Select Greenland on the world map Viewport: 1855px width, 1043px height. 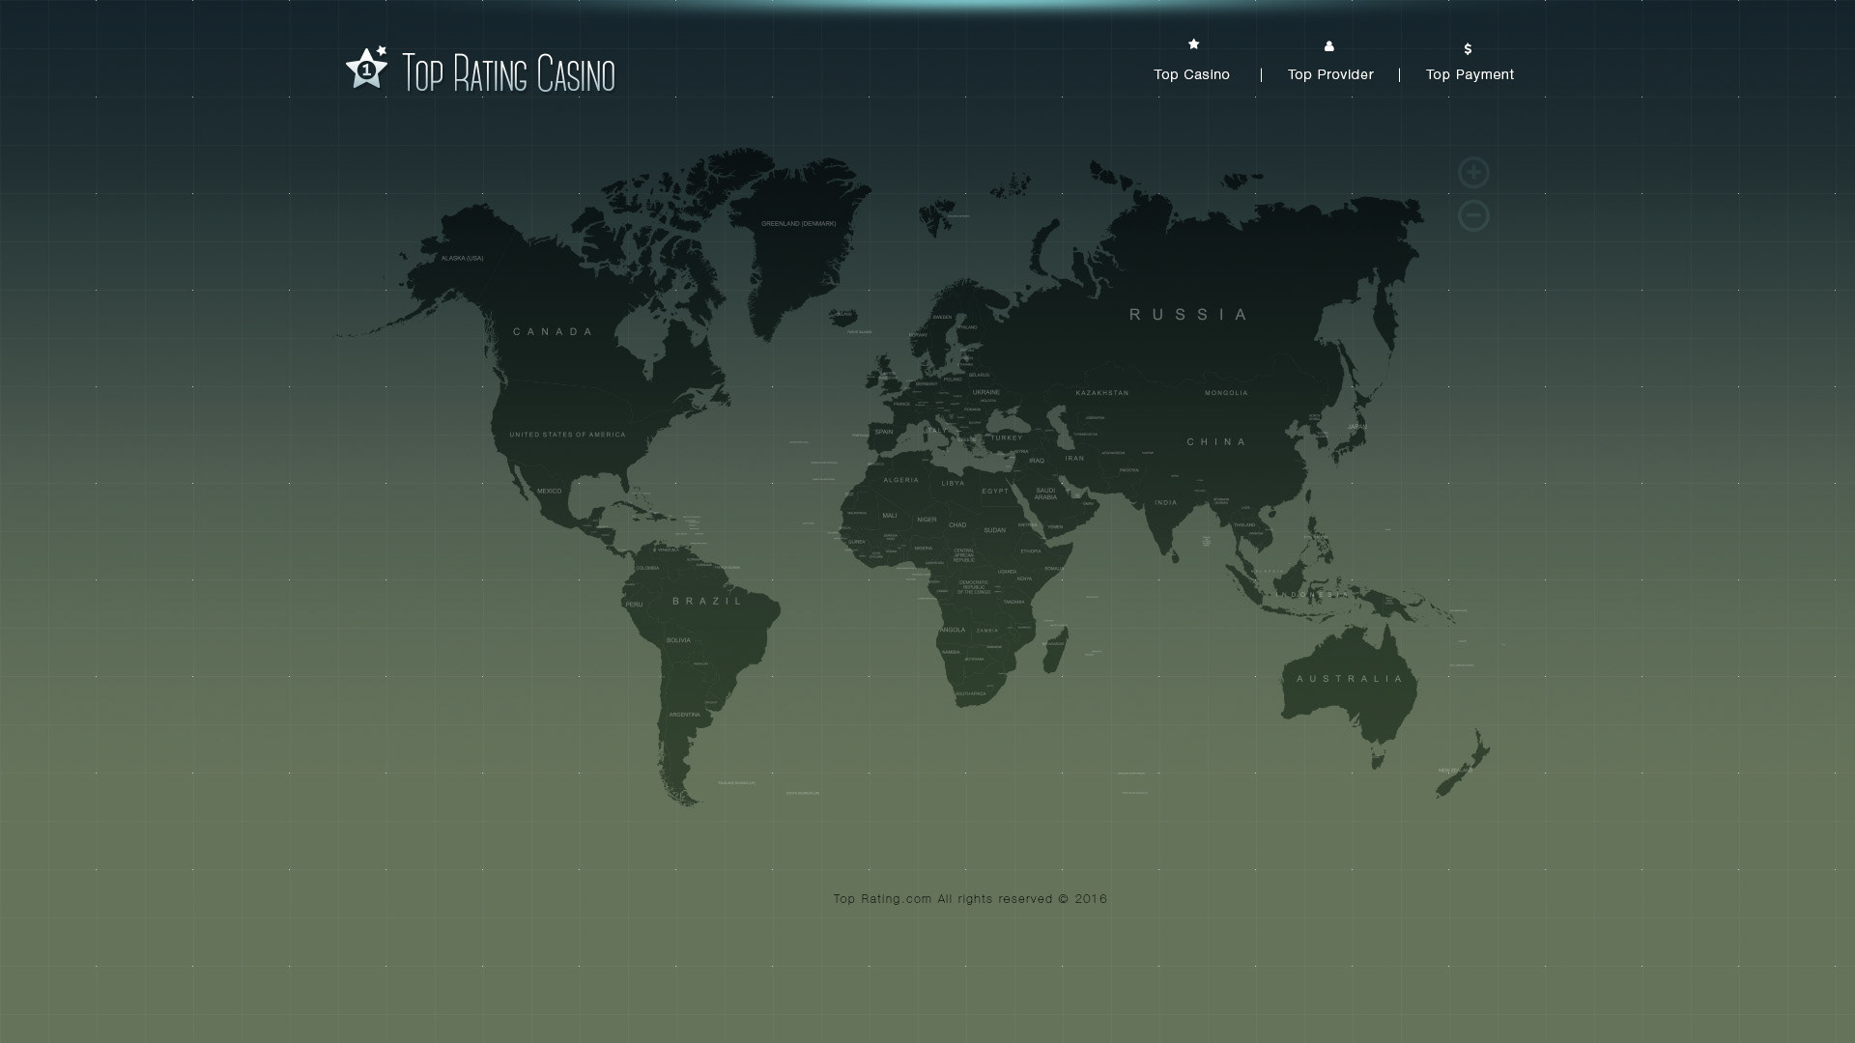(x=798, y=223)
